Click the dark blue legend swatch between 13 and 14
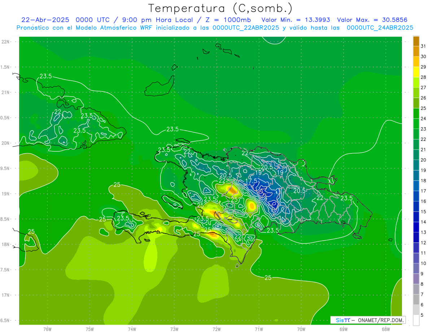433x334 pixels. [x=416, y=227]
